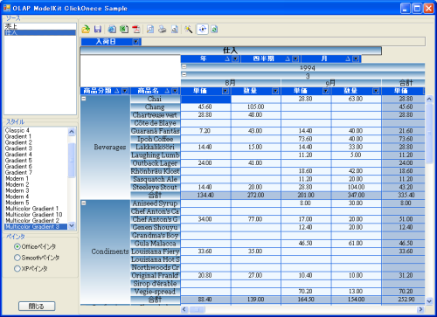437x317 pixels.
Task: Open the 商品分類 filter dropdown
Action: click(125, 91)
